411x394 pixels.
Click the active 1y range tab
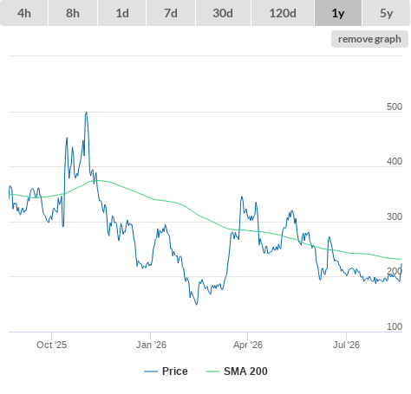[x=338, y=13]
